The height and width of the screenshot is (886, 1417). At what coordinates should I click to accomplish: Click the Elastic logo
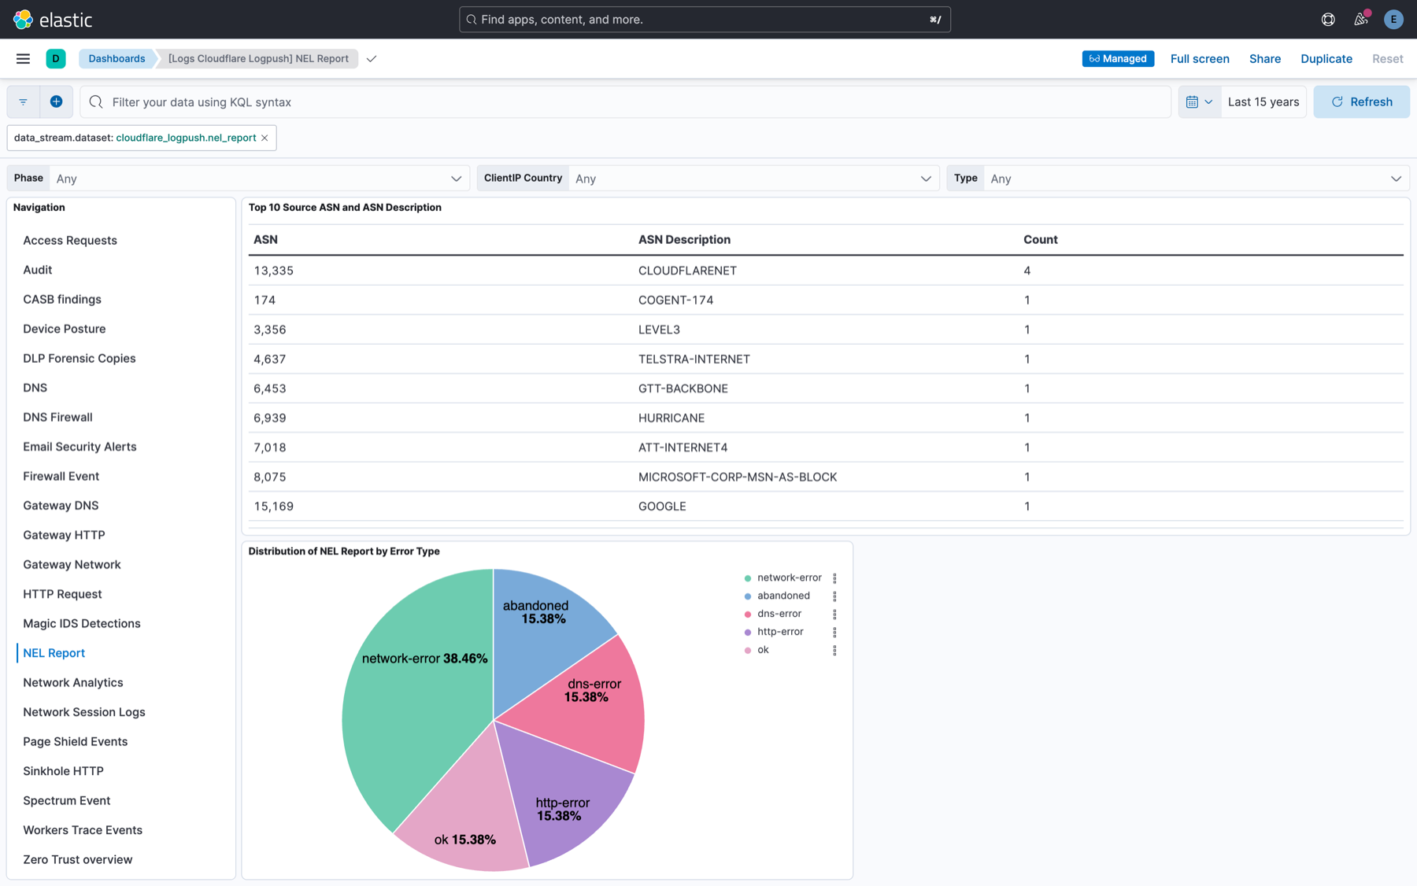tap(53, 19)
